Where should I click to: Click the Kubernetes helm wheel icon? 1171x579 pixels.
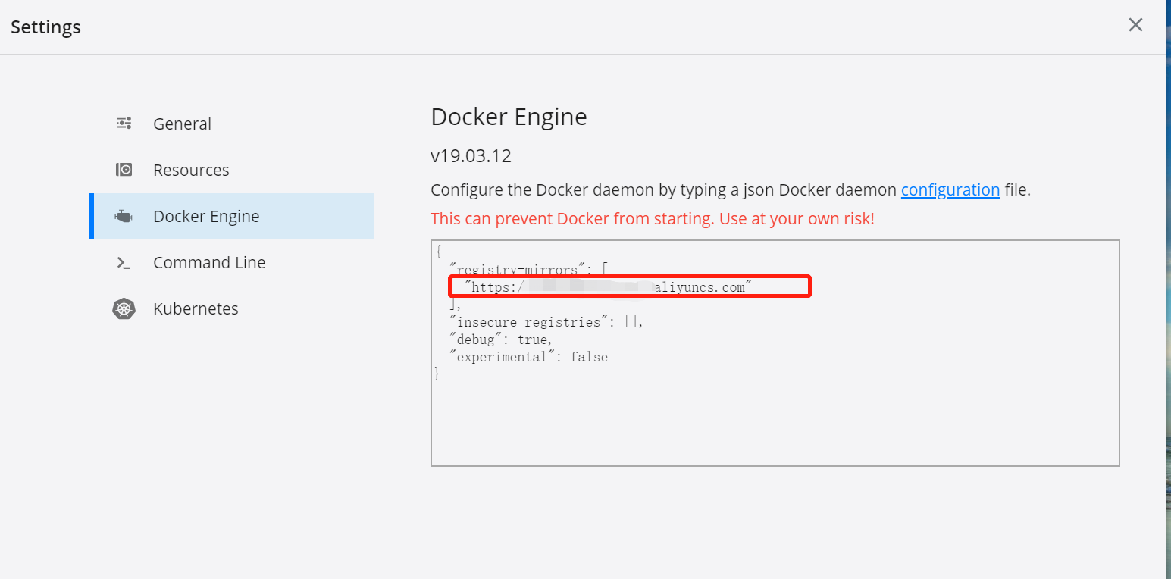click(x=124, y=309)
